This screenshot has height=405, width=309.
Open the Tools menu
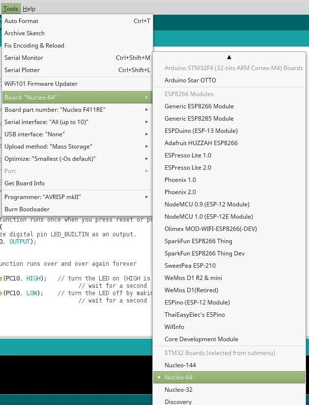pyautogui.click(x=11, y=9)
